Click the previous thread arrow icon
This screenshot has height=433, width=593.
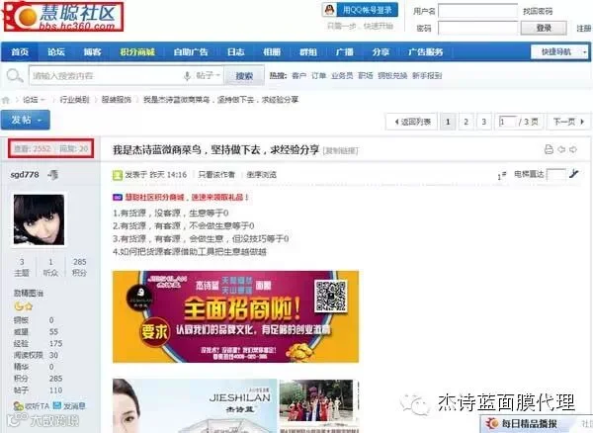[x=561, y=149]
